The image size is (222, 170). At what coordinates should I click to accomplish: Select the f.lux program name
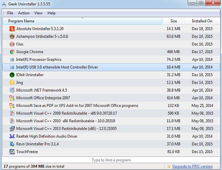(20, 44)
